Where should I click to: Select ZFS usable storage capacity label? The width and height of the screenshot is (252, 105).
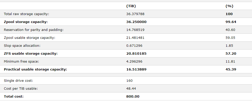tap(31, 54)
